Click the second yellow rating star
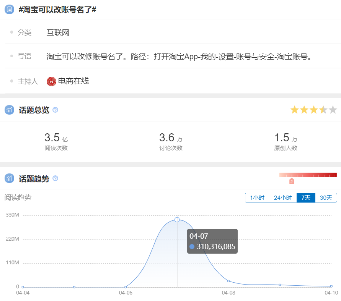 click(304, 110)
